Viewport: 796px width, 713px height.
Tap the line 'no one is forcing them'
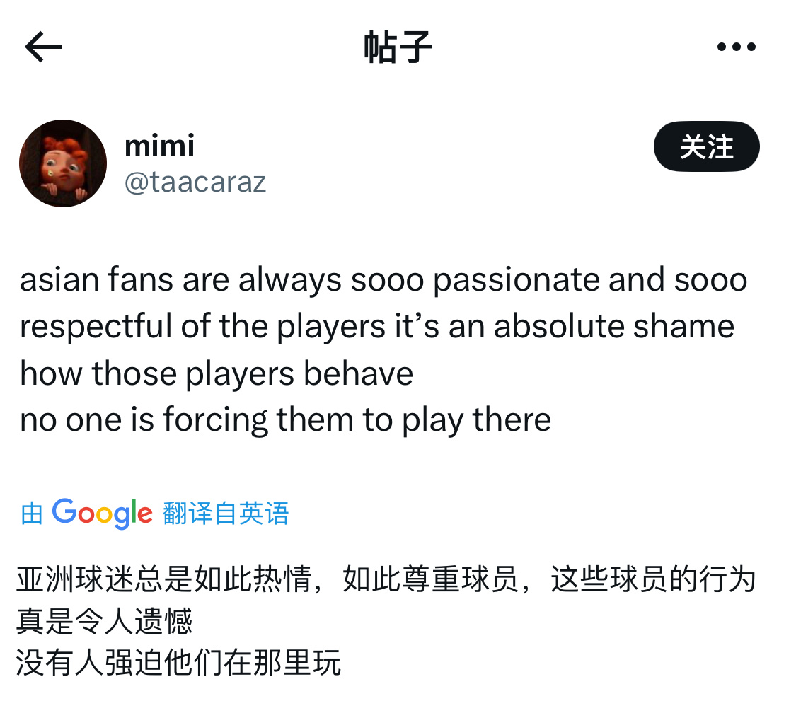[x=285, y=419]
